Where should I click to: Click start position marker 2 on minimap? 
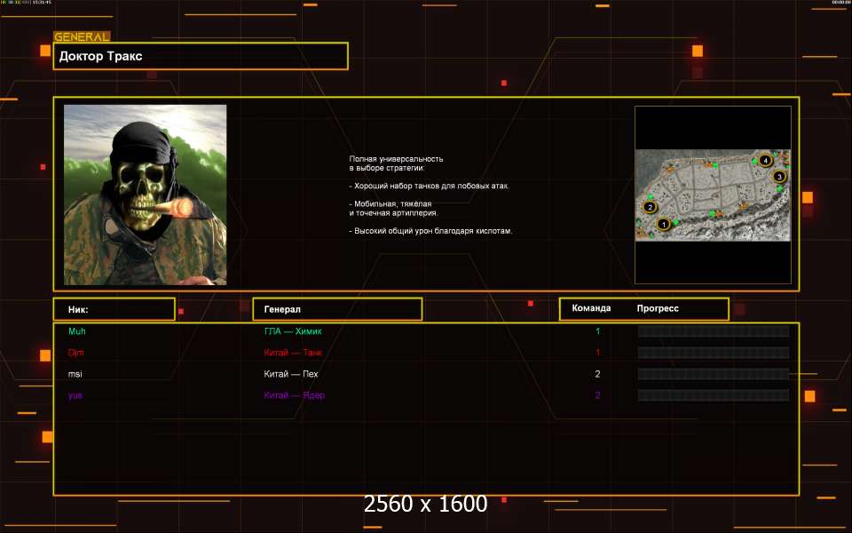(x=650, y=208)
